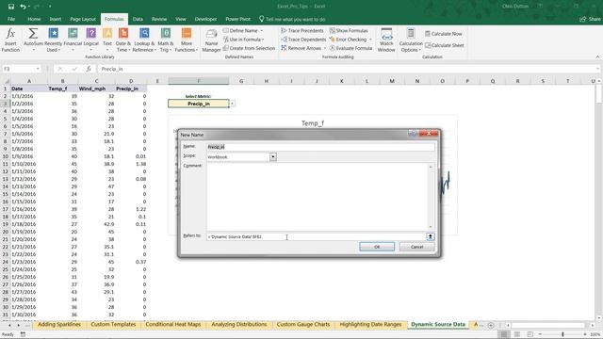Click the Name field in New Name dialog

320,147
